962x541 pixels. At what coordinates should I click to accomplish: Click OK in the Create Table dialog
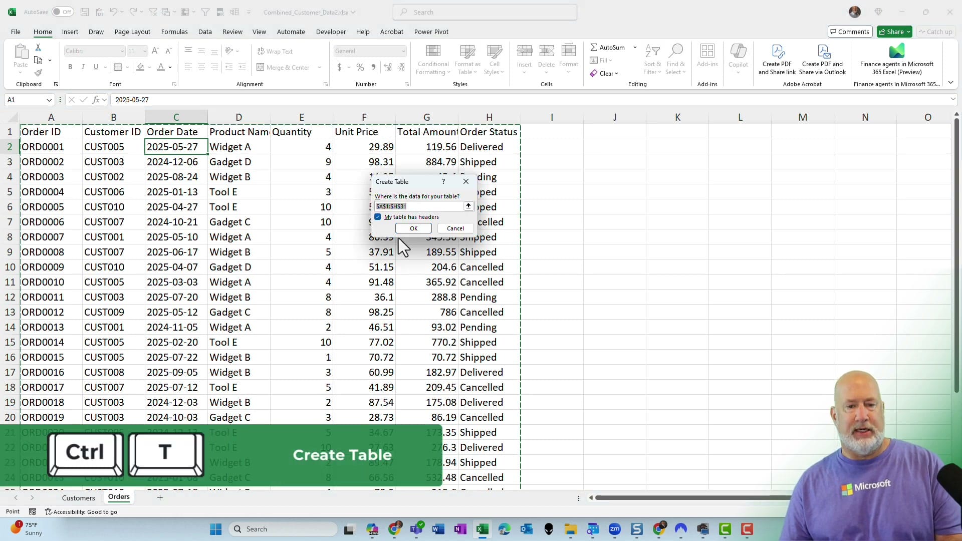(413, 228)
